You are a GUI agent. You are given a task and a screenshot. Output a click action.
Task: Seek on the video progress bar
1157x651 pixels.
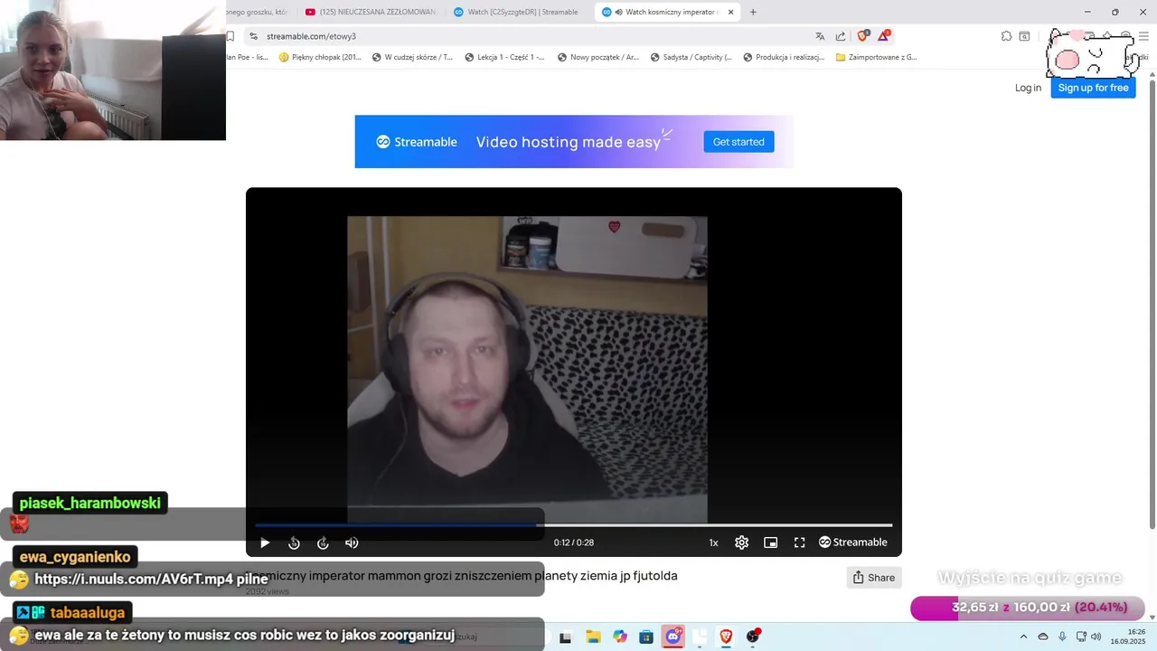(x=573, y=524)
